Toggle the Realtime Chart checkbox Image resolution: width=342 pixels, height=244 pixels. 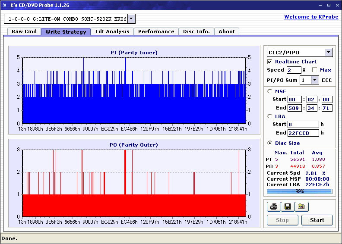(x=270, y=62)
